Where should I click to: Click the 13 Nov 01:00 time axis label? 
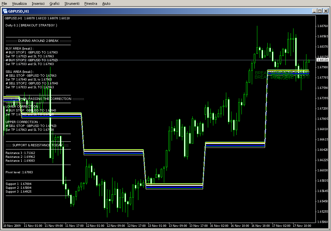(x=157, y=226)
